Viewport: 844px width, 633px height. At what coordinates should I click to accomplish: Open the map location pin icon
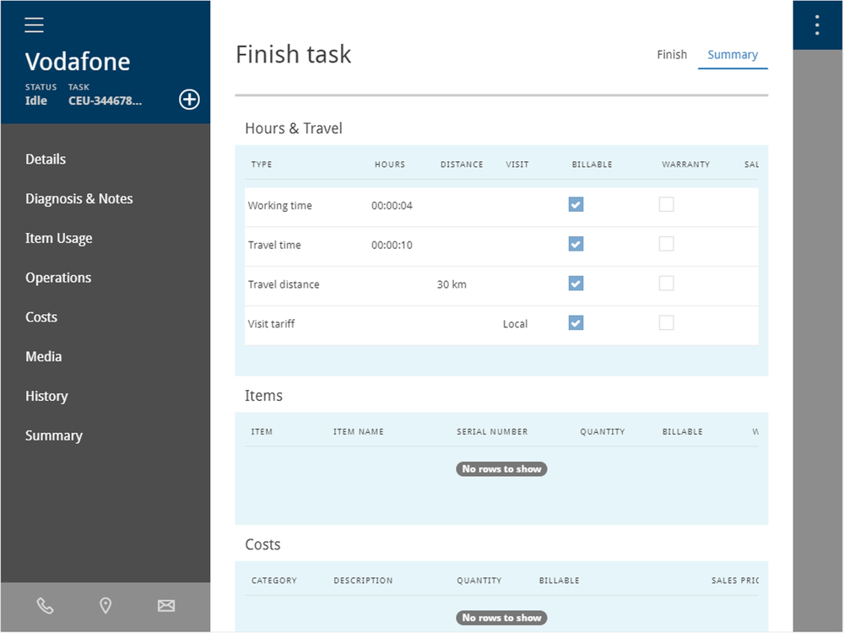click(105, 606)
